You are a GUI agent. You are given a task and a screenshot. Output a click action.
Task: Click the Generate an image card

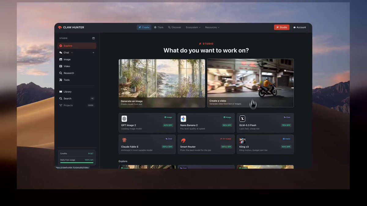tap(162, 83)
